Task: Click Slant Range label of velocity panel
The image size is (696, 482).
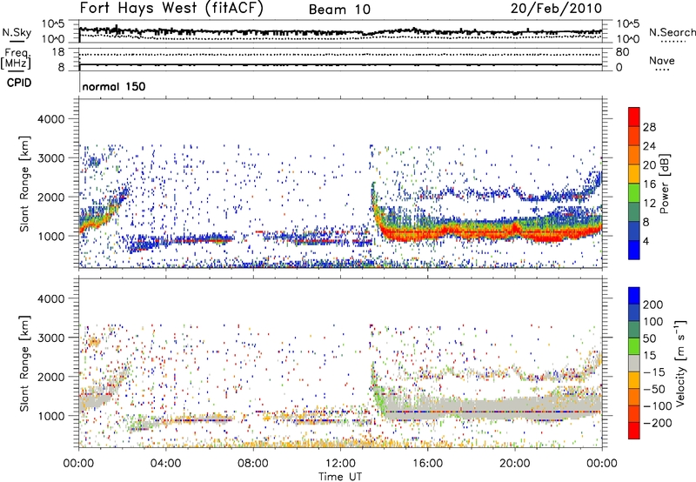Action: [24, 363]
